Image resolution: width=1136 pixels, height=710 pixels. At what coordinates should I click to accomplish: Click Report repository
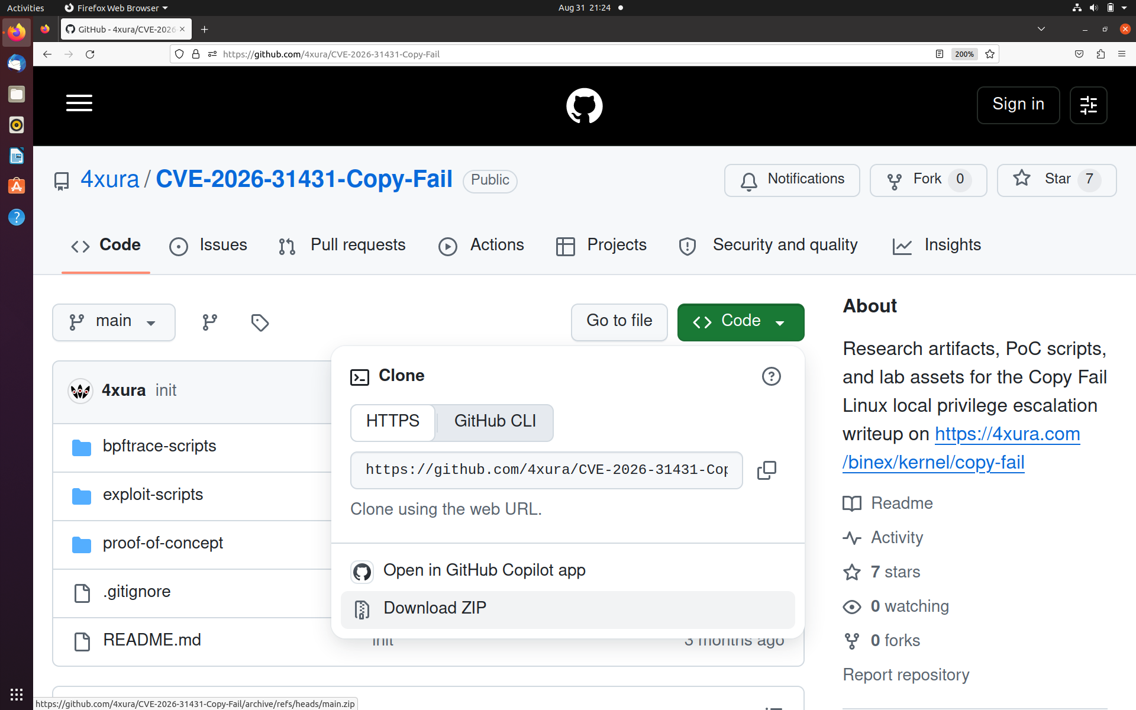pos(906,675)
